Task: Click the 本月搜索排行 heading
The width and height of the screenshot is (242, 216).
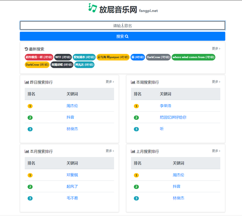Action: (x=39, y=152)
